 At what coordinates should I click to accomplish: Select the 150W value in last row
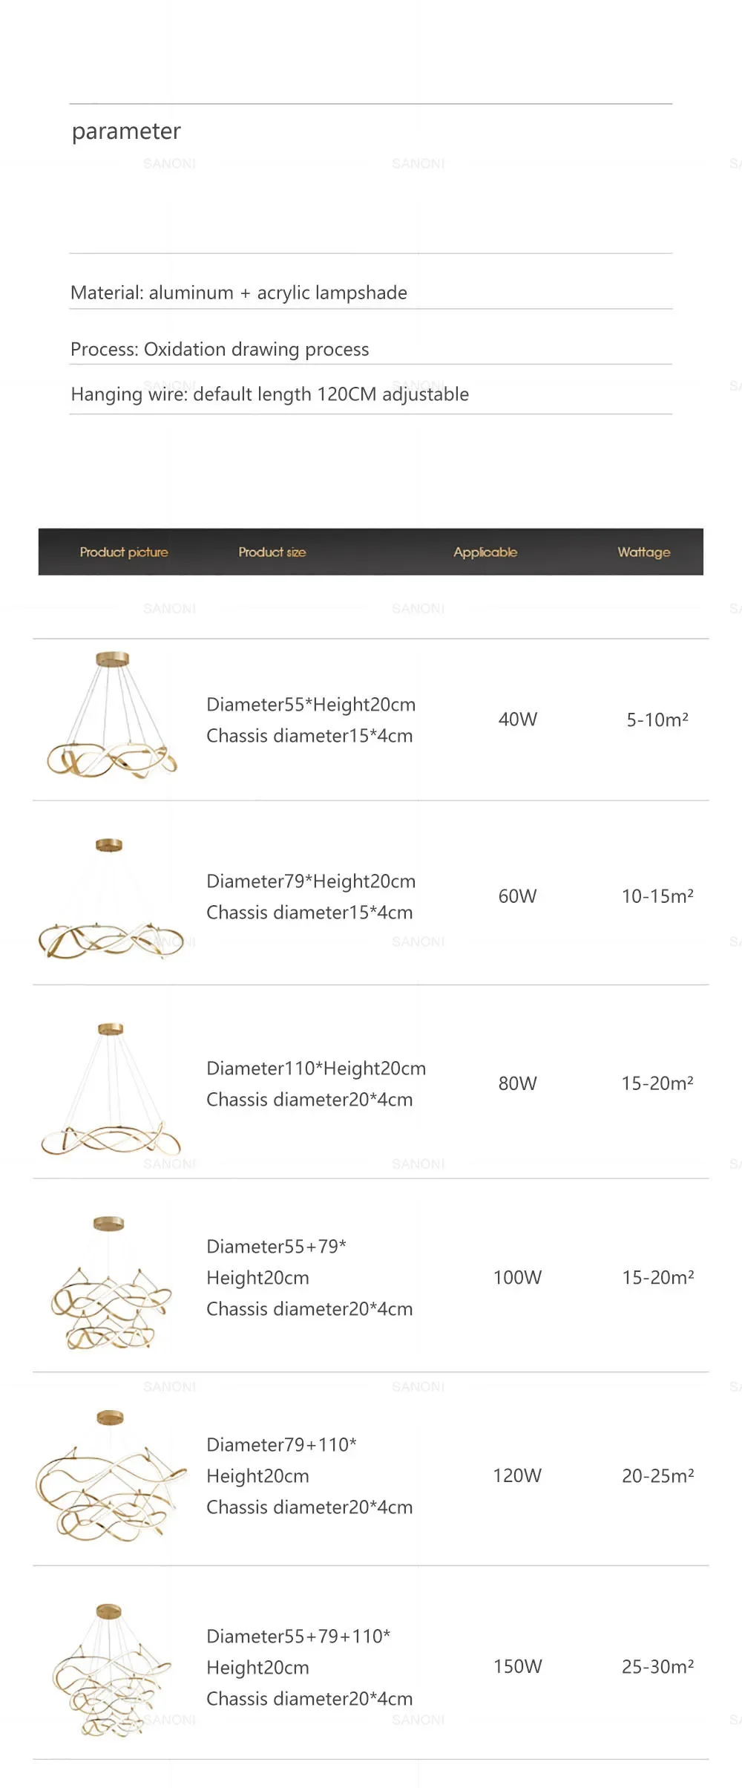point(518,1666)
